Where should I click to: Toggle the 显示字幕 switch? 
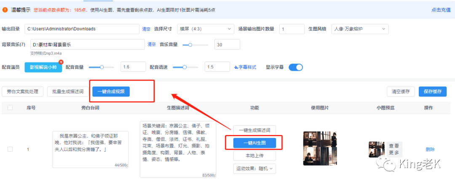295,67
